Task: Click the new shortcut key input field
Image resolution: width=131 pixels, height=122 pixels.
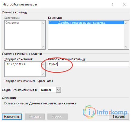Action: 88,64
